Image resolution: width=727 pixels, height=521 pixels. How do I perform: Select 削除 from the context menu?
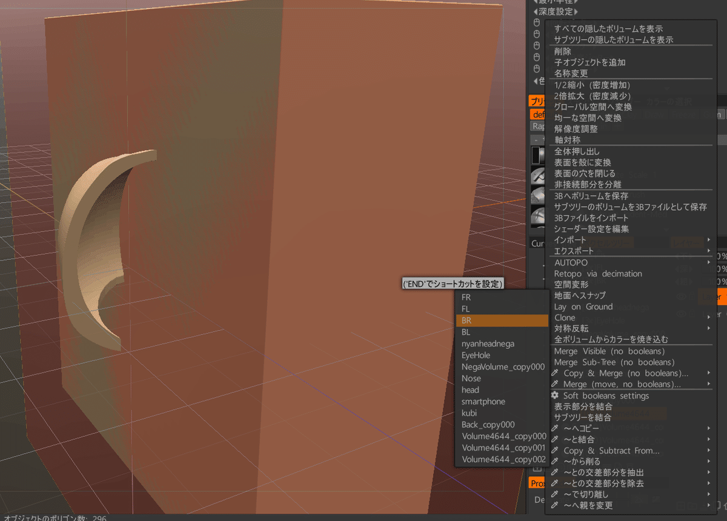click(563, 51)
